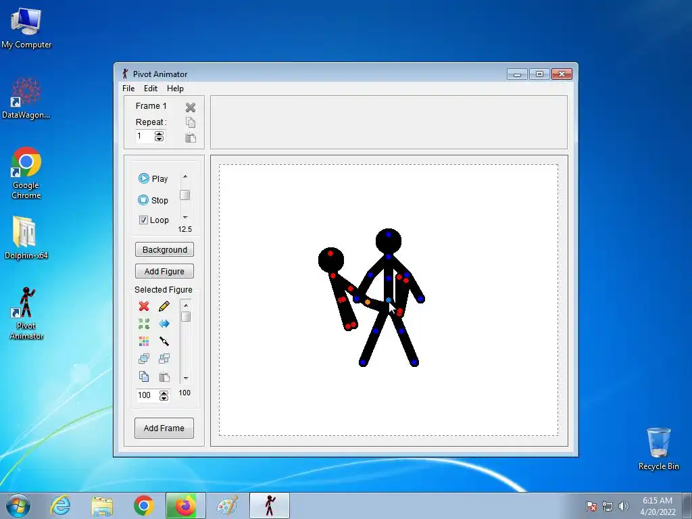Minimize the Pivot Animator window
This screenshot has height=519, width=692.
[x=517, y=74]
